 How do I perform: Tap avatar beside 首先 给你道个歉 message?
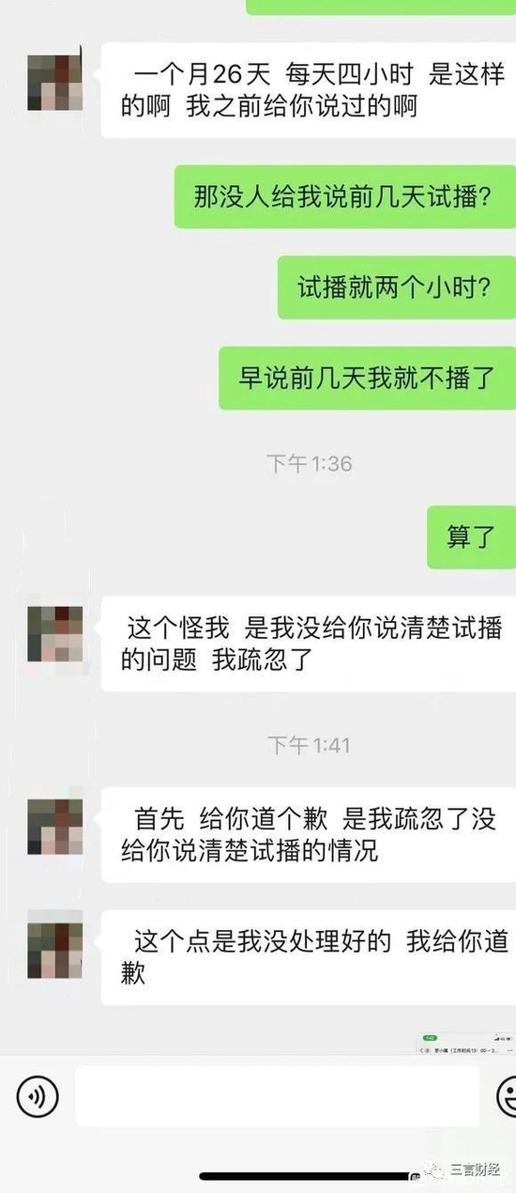55,828
